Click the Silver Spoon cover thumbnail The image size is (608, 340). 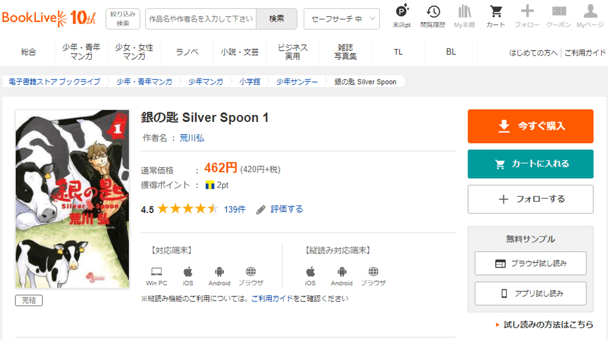pos(72,198)
